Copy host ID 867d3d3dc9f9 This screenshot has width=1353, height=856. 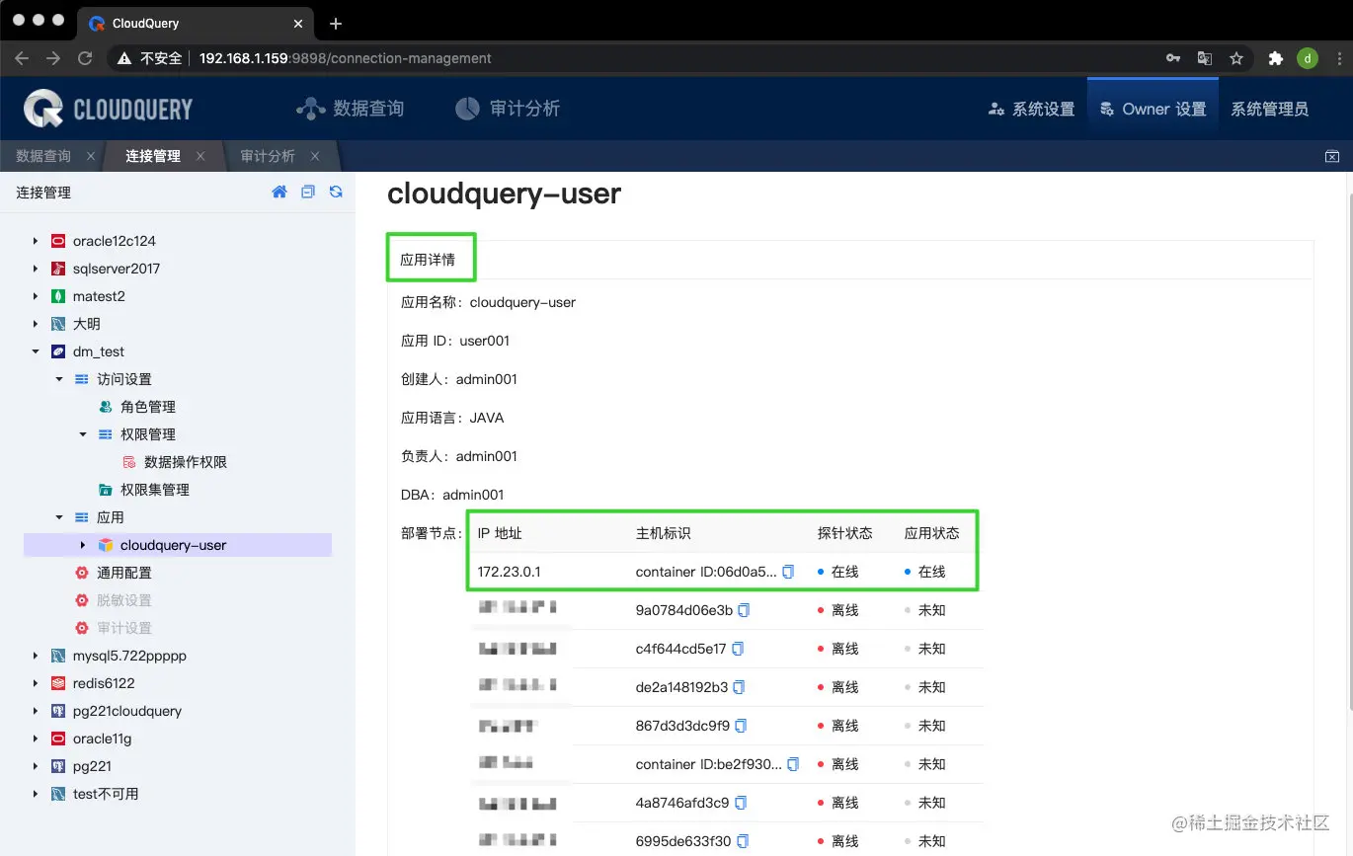pyautogui.click(x=742, y=726)
